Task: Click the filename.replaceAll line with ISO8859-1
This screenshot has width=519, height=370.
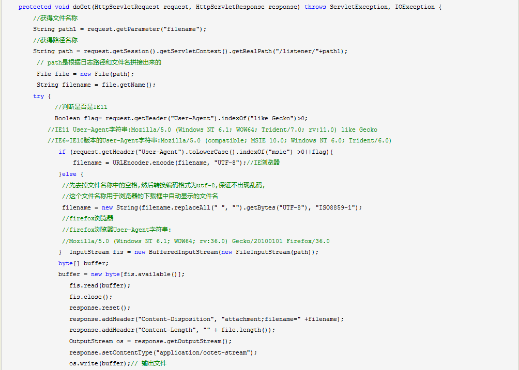Action: coord(212,207)
